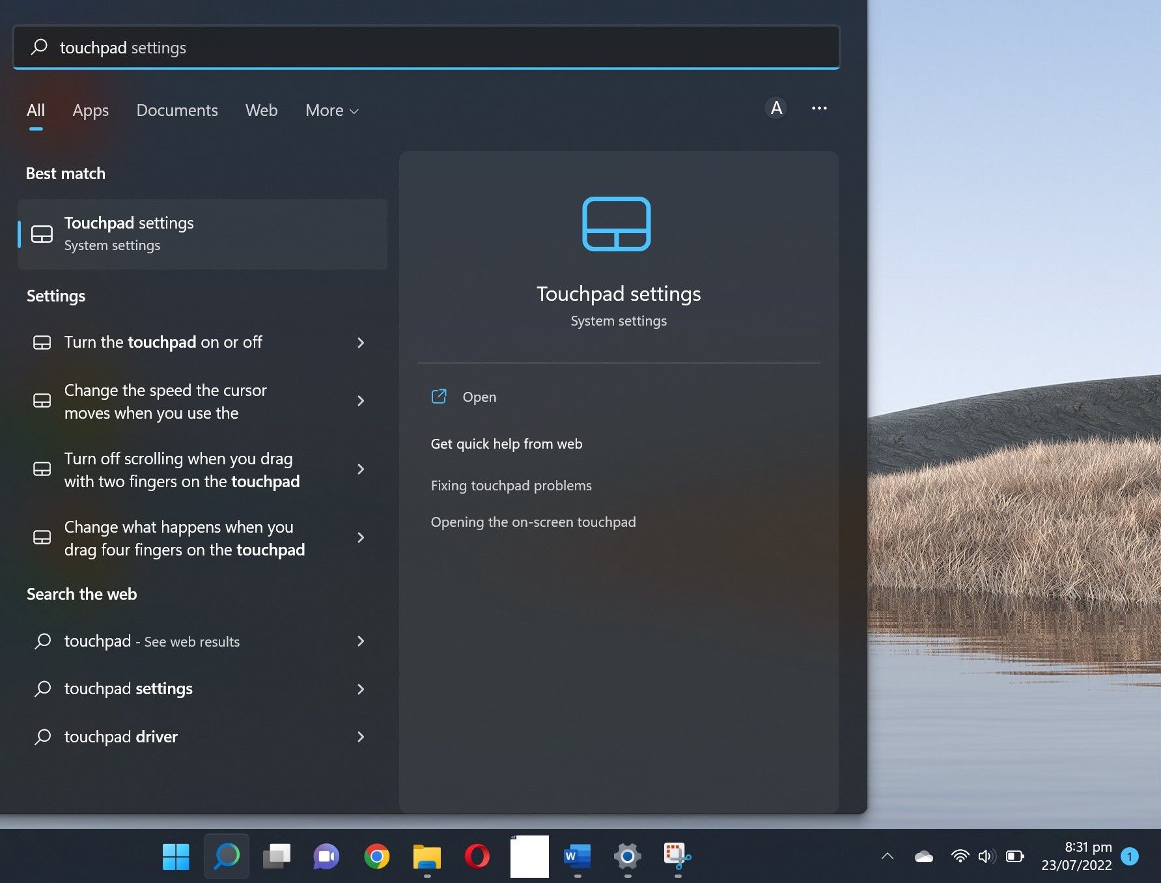Click the large touchpad icon in preview
The width and height of the screenshot is (1161, 883).
pyautogui.click(x=616, y=223)
